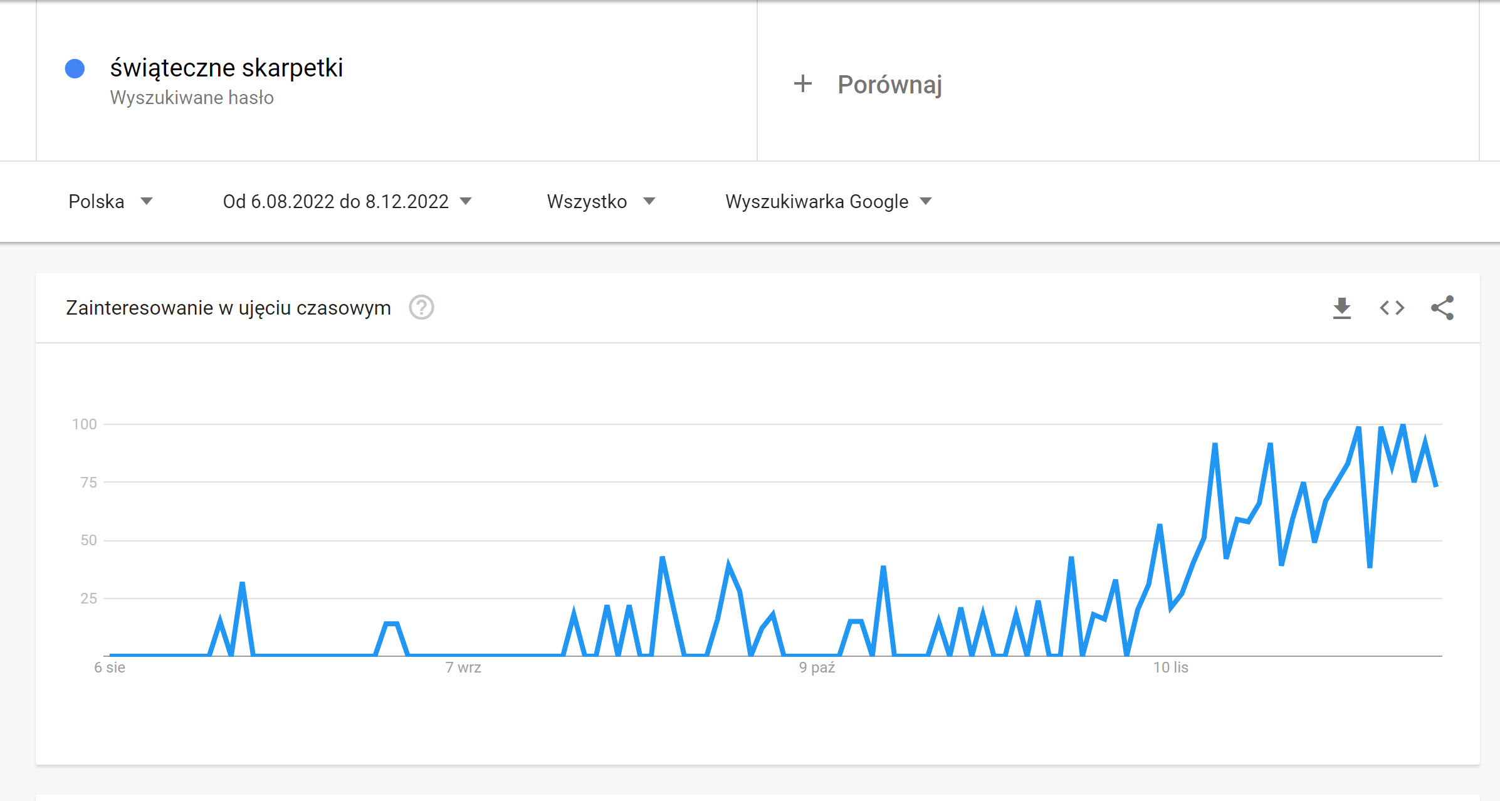1500x801 pixels.
Task: Click the Zainteresowanie w ujęciu czasowym heading
Action: [228, 308]
